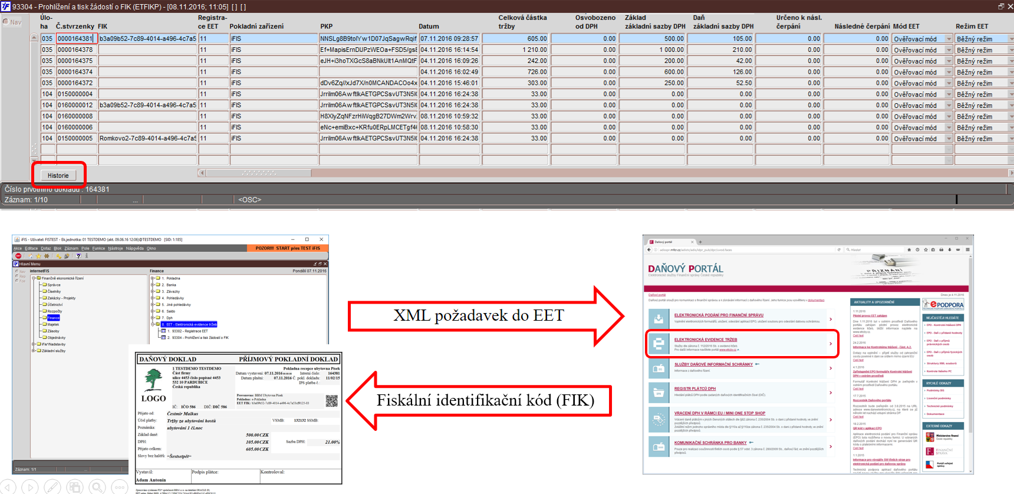The width and height of the screenshot is (1014, 494).
Task: Open Mód EET dropdown for receipt 0000164375
Action: pyautogui.click(x=949, y=61)
